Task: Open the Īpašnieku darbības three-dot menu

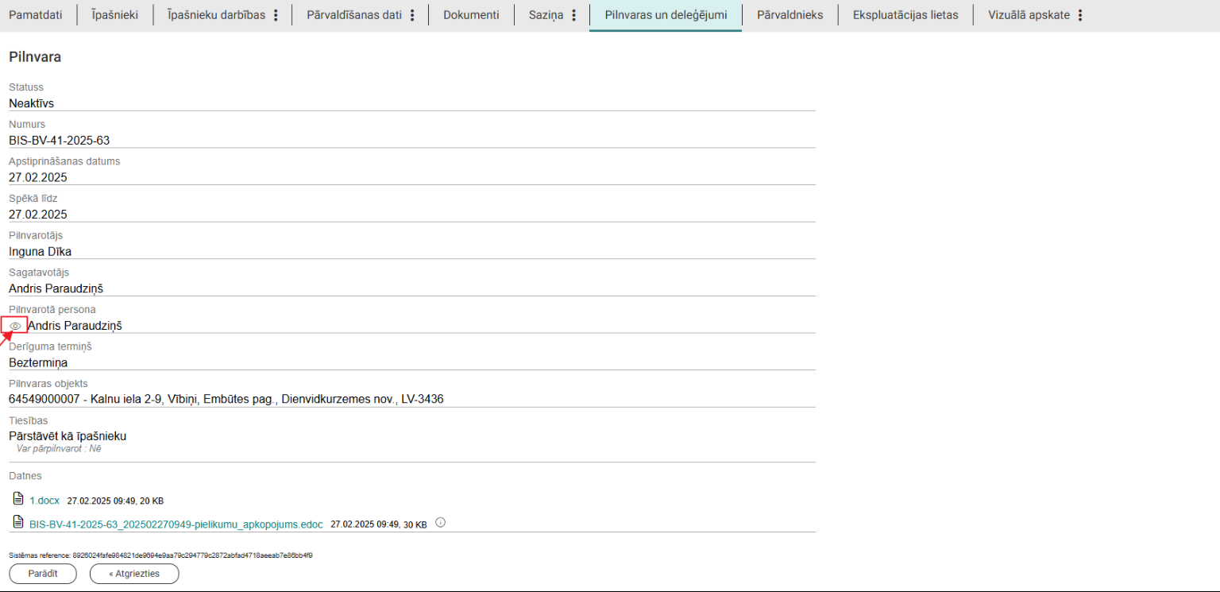Action: click(x=276, y=15)
